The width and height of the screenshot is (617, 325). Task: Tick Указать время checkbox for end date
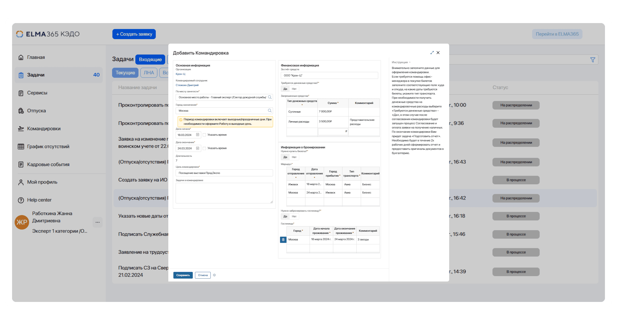click(x=204, y=148)
